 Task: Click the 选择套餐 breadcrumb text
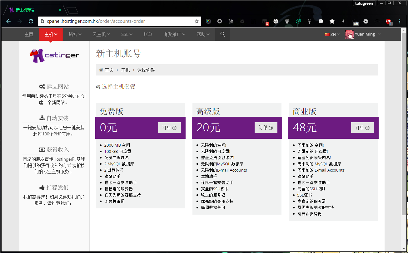coord(146,70)
